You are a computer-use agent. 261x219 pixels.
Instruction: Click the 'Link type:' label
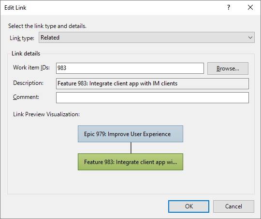point(22,38)
